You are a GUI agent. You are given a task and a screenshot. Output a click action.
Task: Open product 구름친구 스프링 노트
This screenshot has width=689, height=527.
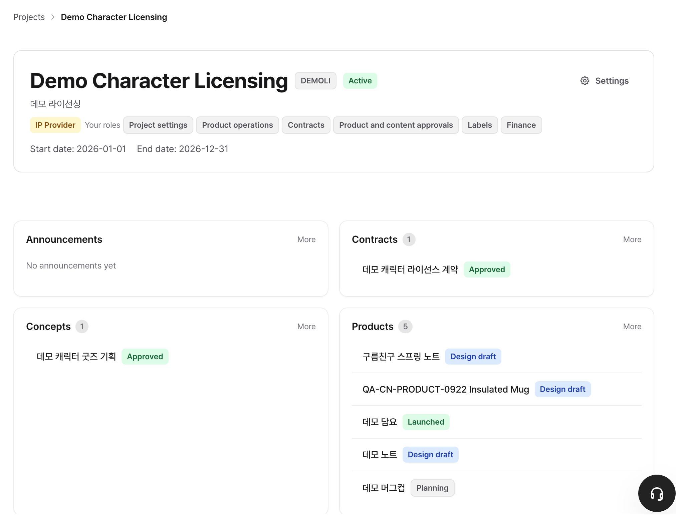pyautogui.click(x=401, y=357)
